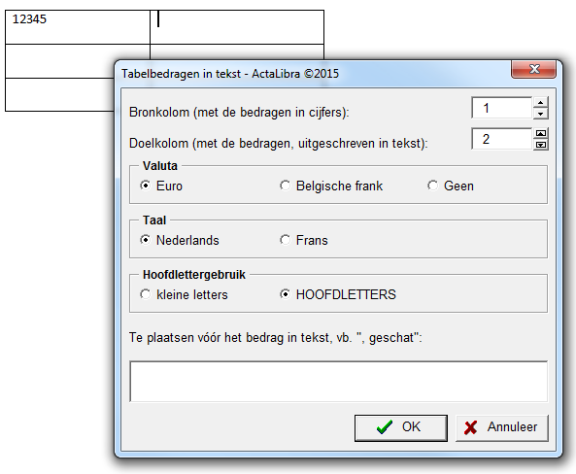Increase the Bronkolom value with up arrow
The height and width of the screenshot is (474, 576).
point(540,102)
